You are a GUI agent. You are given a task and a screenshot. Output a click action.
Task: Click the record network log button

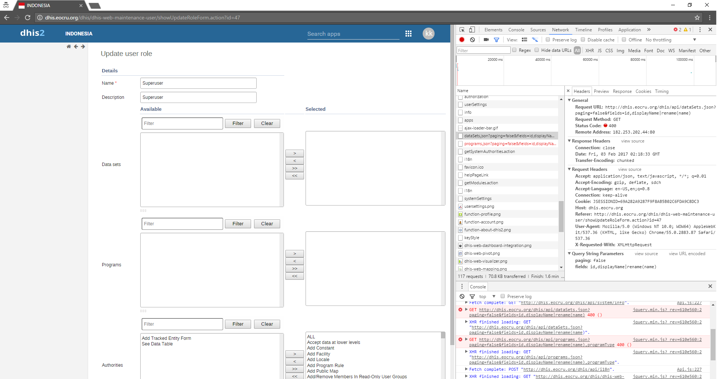[462, 40]
